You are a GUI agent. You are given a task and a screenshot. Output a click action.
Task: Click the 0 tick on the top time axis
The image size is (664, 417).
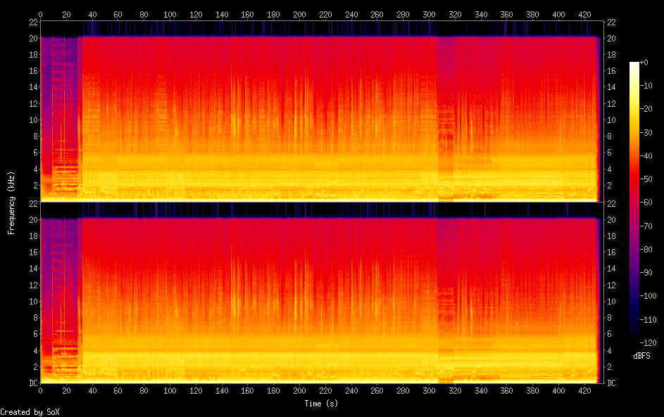tap(40, 13)
